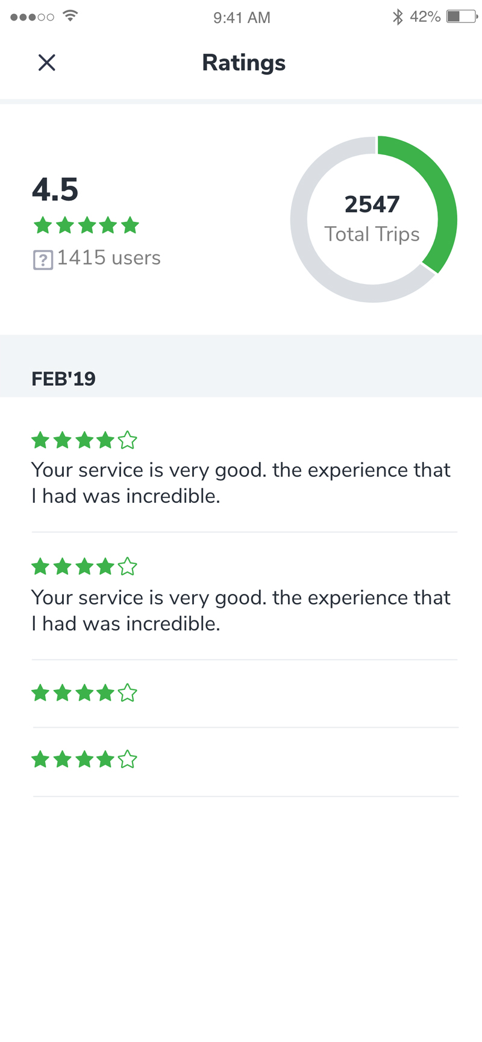Viewport: 482px width, 1042px height.
Task: Tap the 9:41 AM clock
Action: tap(242, 17)
